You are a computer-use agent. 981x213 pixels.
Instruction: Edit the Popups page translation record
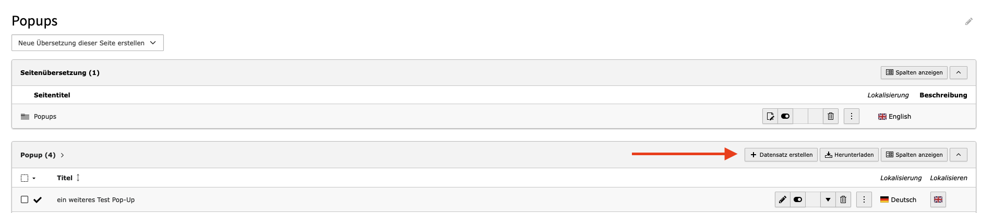pos(770,116)
